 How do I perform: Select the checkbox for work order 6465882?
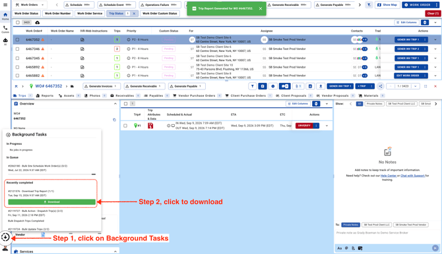[17, 76]
